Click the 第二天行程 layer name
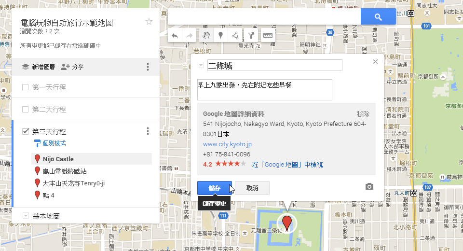The width and height of the screenshot is (463, 251). point(49,110)
